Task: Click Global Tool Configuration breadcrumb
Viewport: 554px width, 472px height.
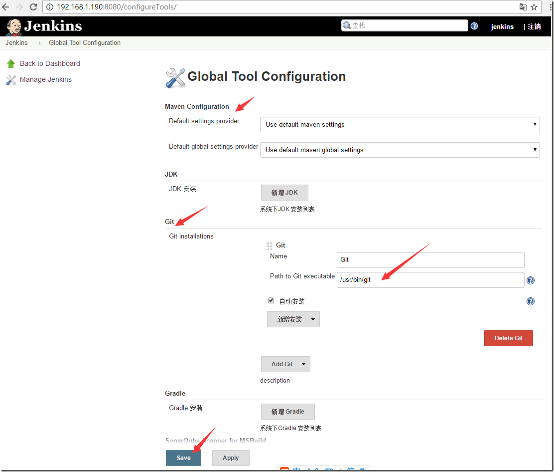Action: pos(85,43)
